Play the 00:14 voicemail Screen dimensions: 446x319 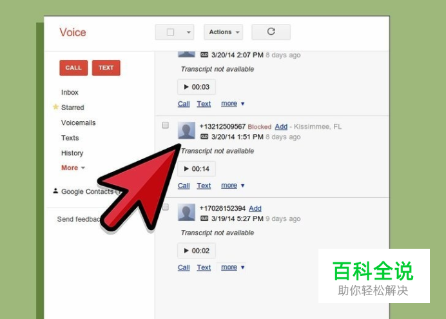tap(197, 169)
